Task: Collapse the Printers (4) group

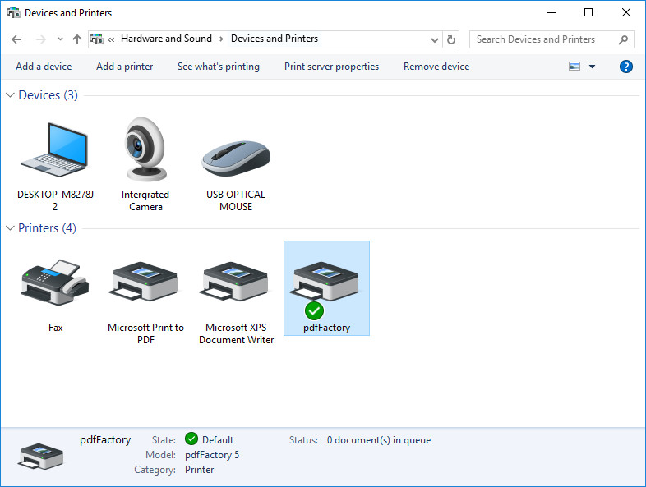Action: [x=11, y=228]
